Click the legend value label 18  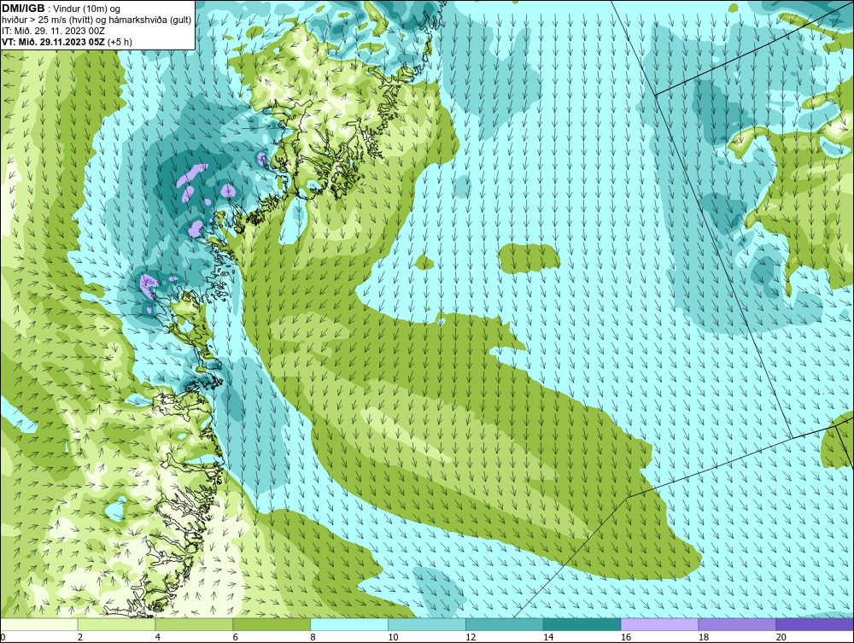coord(703,637)
